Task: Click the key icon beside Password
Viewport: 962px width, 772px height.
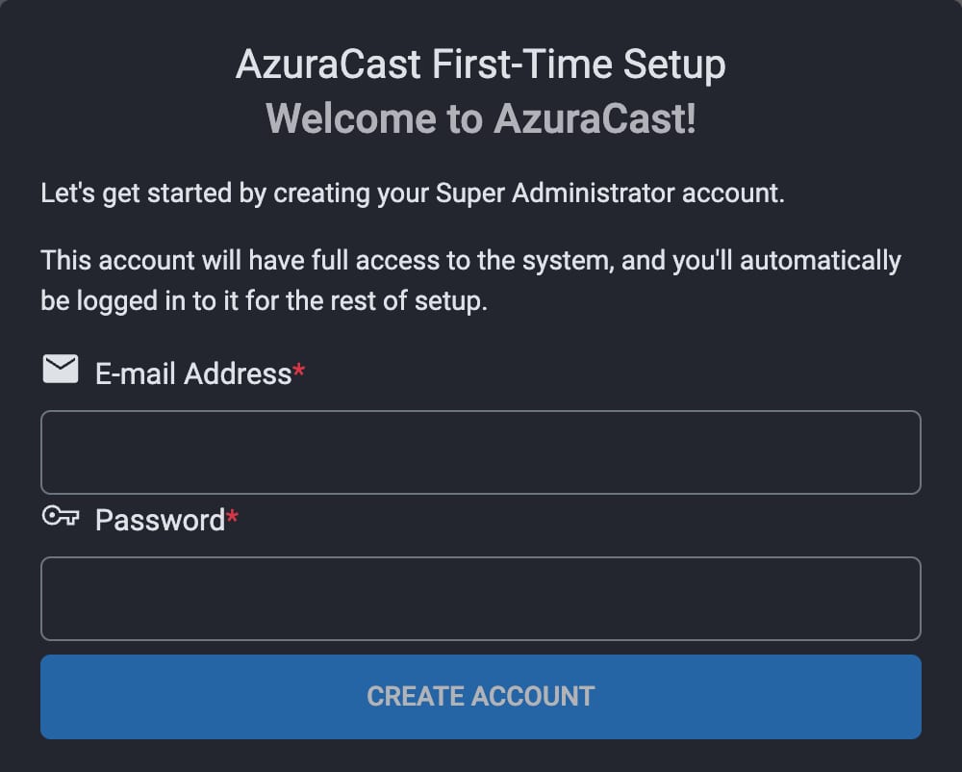Action: (61, 518)
